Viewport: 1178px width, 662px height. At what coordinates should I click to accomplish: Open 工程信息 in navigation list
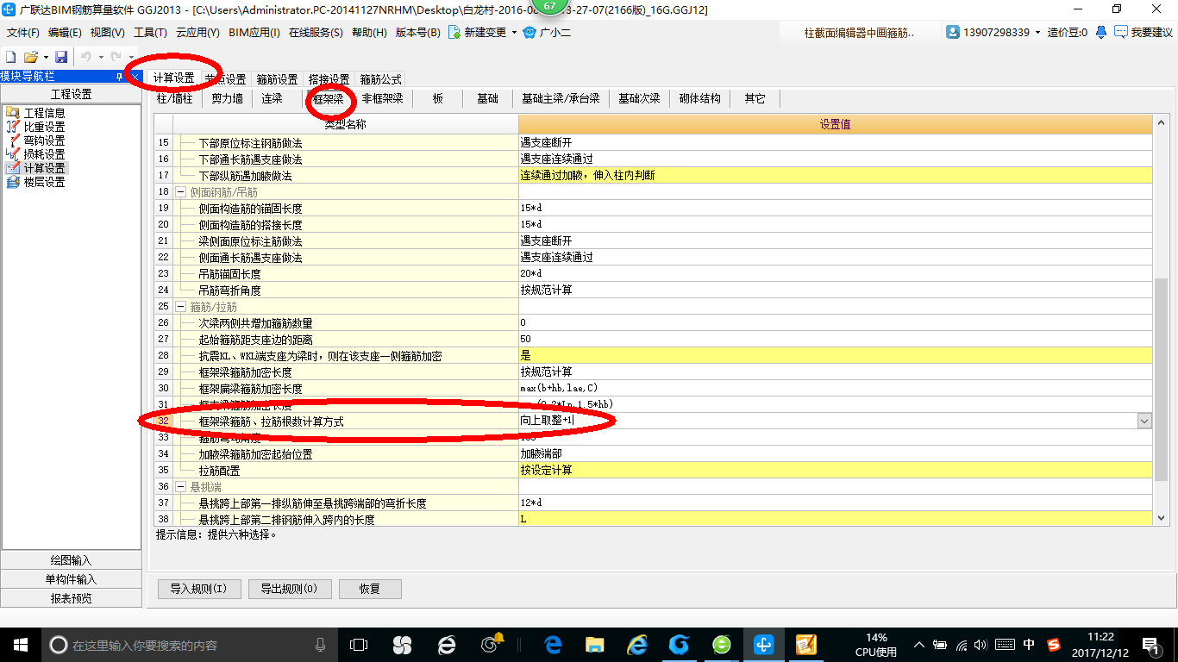click(x=43, y=113)
